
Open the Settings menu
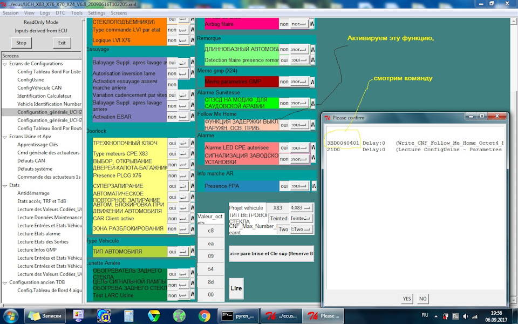click(97, 13)
